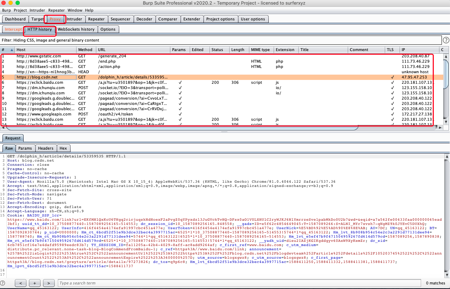Select the www.gstatic.com generate_204 row
The image size is (450, 289).
pos(39,56)
